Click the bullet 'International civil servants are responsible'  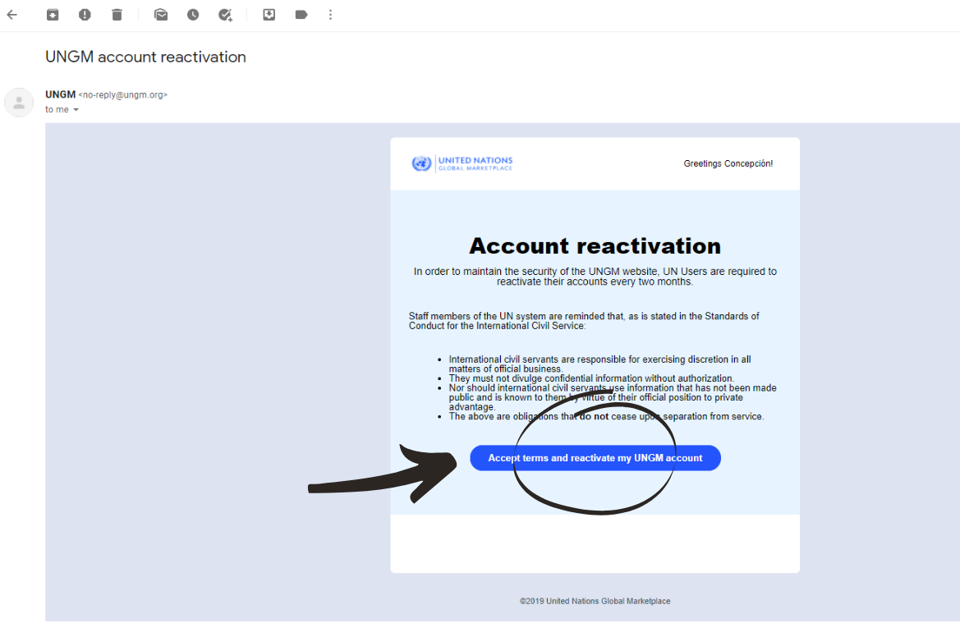tap(600, 364)
